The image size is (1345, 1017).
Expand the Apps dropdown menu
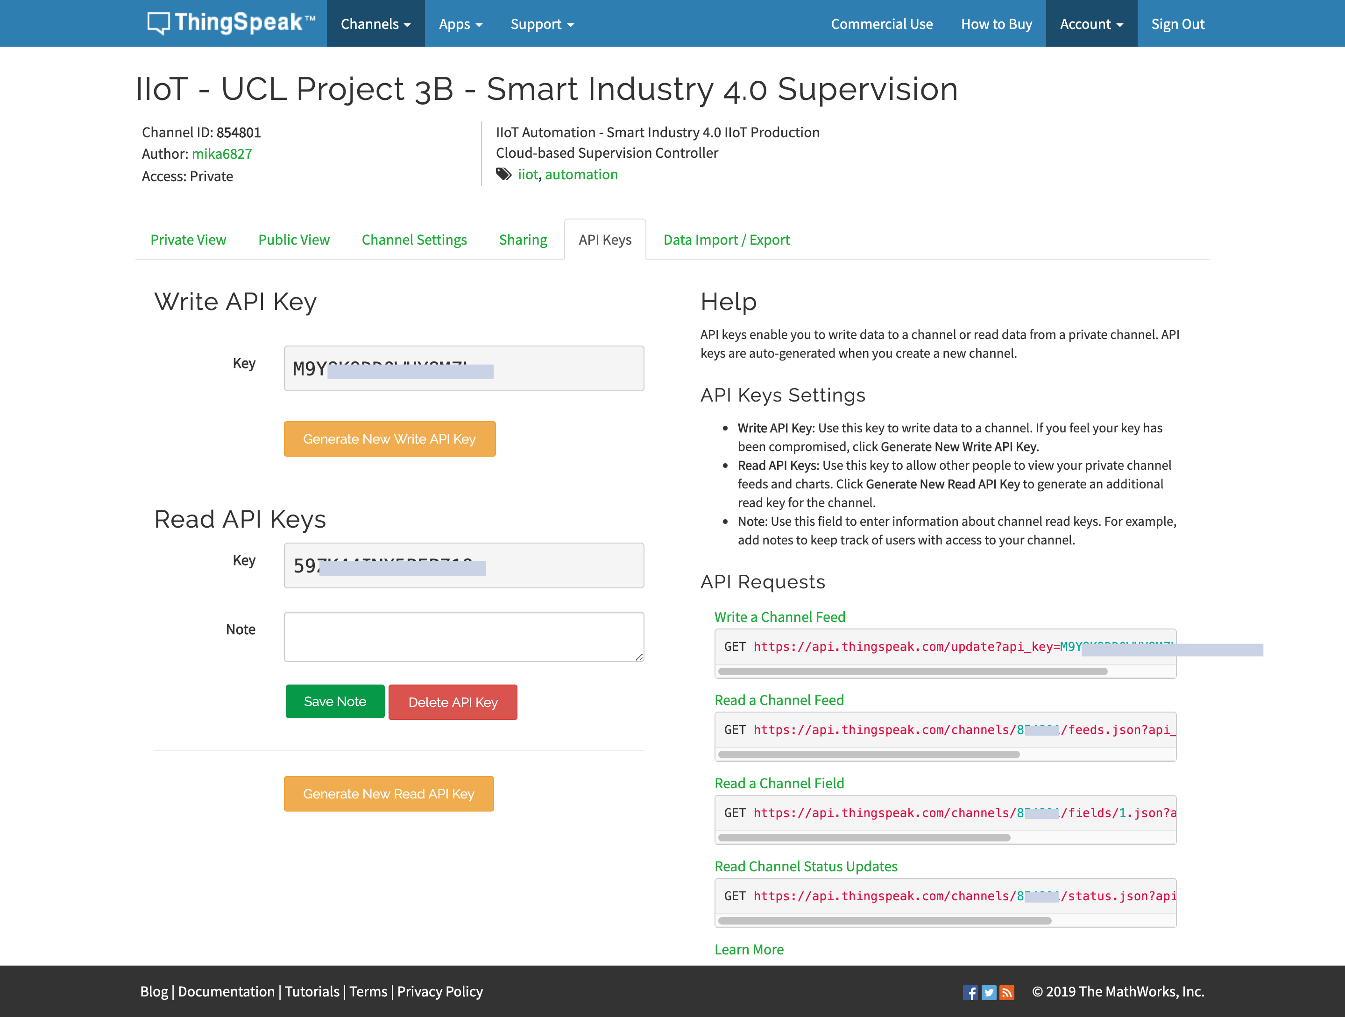460,24
